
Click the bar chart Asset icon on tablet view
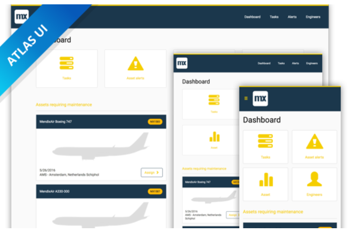tap(215, 136)
